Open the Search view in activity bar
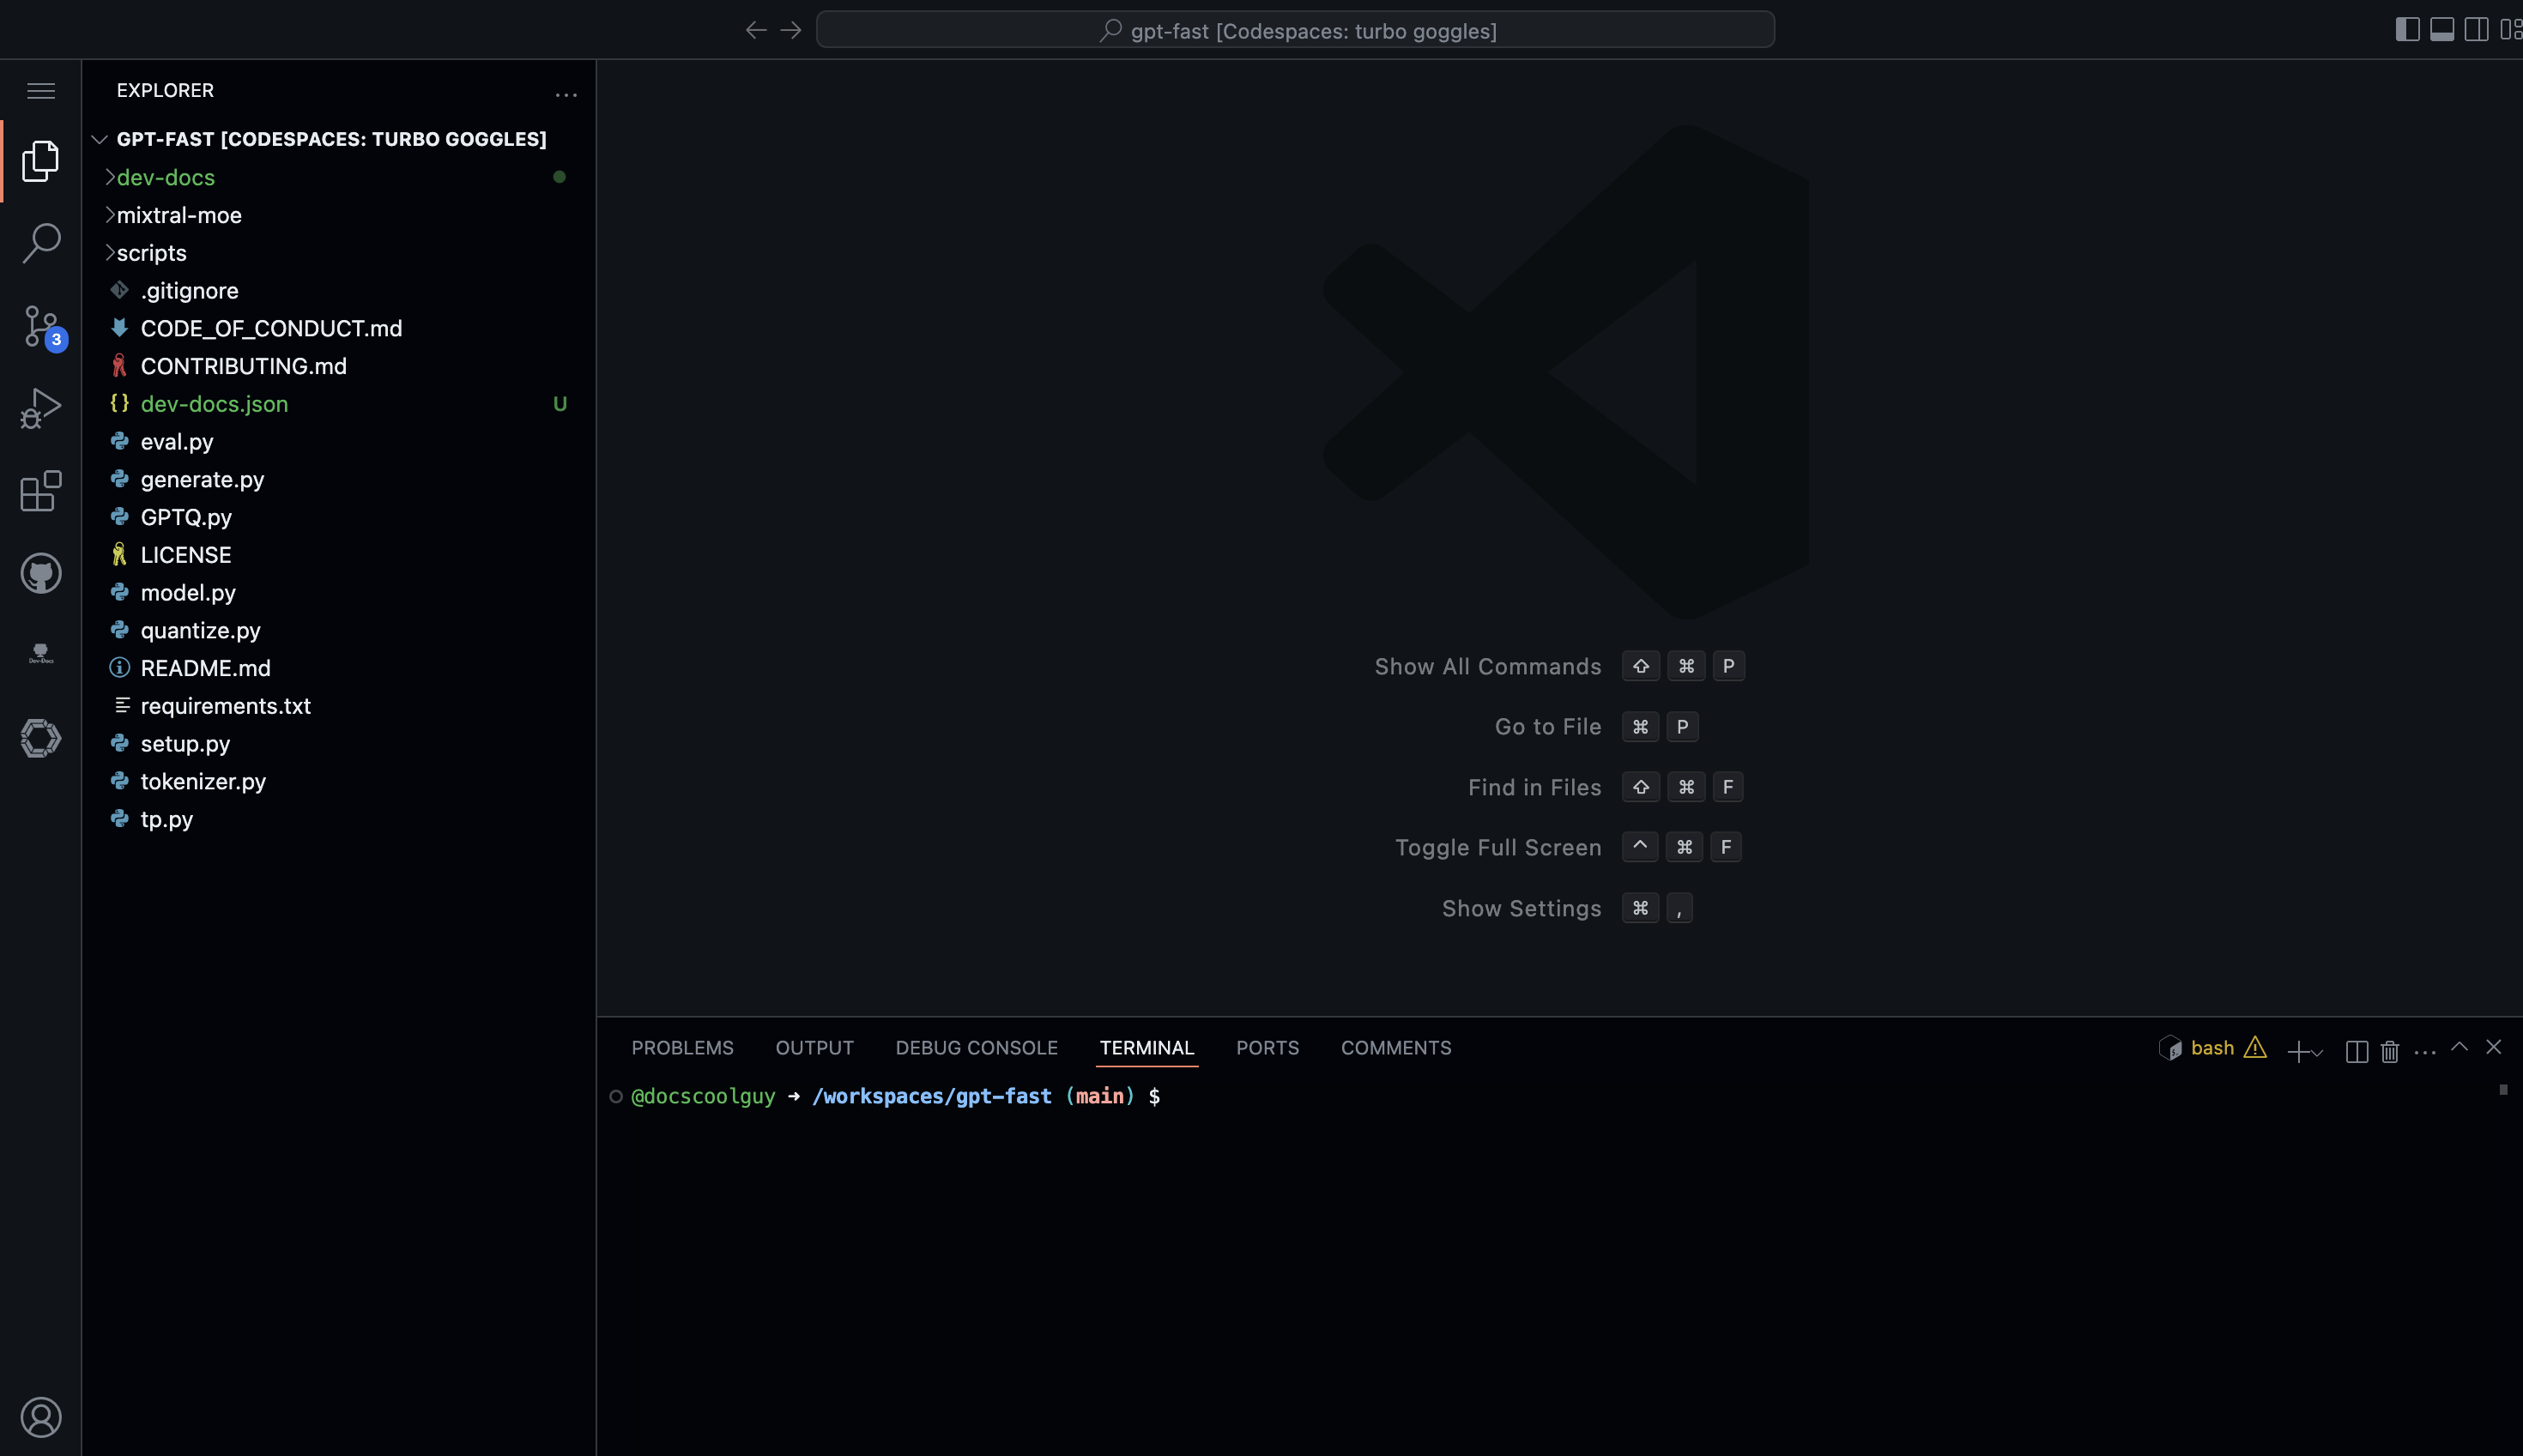Viewport: 2523px width, 1456px height. point(41,243)
